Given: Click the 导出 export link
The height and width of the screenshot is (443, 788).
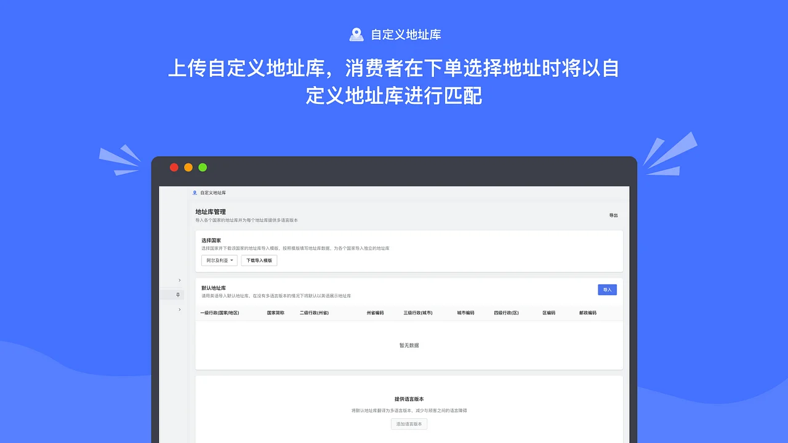Looking at the screenshot, I should (613, 214).
